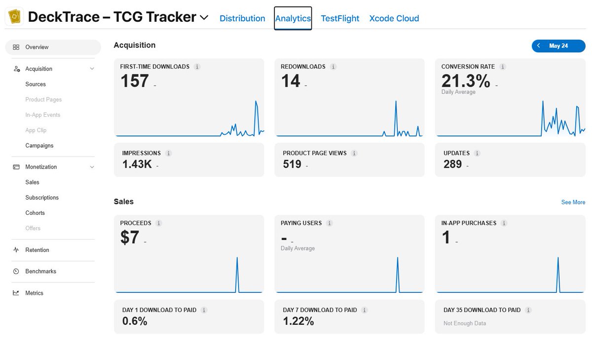592x344 pixels.
Task: Click the 519 product page views value
Action: 292,164
